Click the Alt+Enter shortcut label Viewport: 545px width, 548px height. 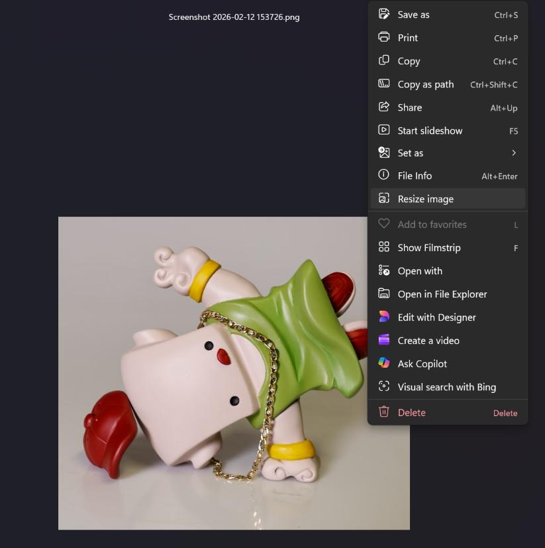point(499,176)
